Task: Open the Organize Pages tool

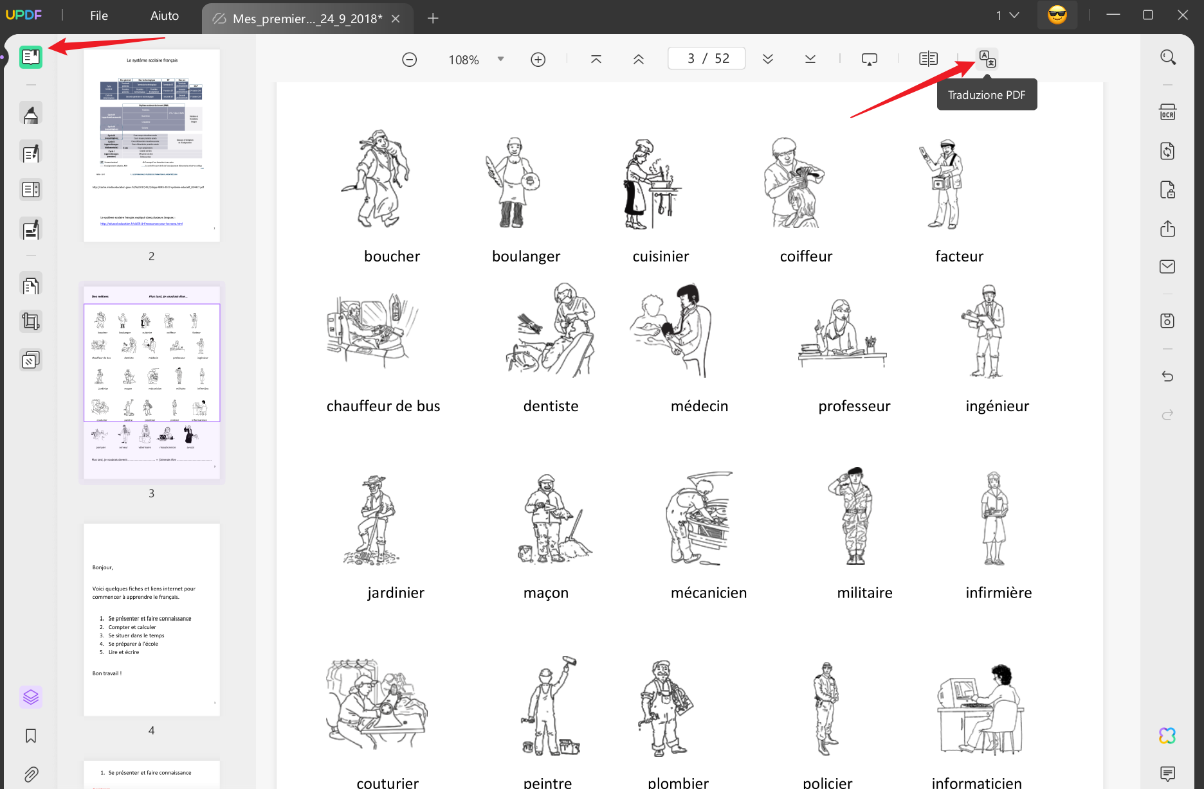Action: (30, 285)
